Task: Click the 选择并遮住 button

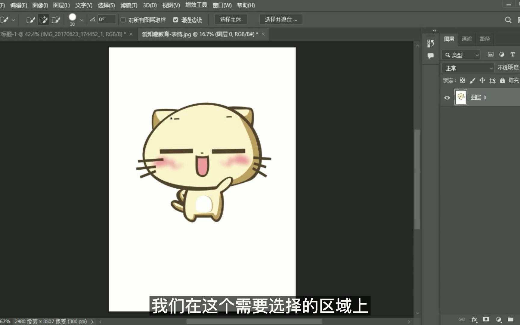Action: pos(281,19)
